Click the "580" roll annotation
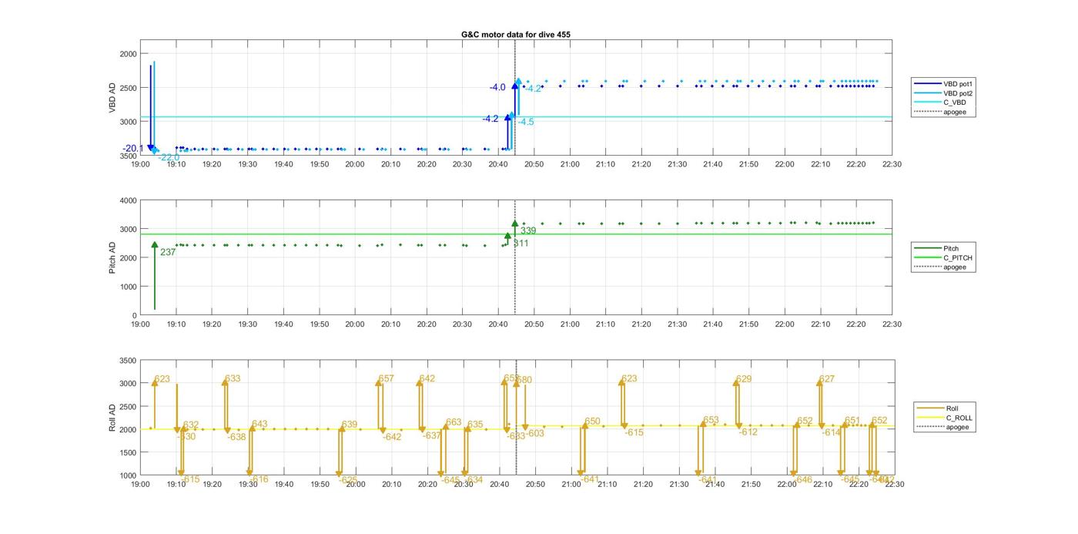 pyautogui.click(x=524, y=380)
